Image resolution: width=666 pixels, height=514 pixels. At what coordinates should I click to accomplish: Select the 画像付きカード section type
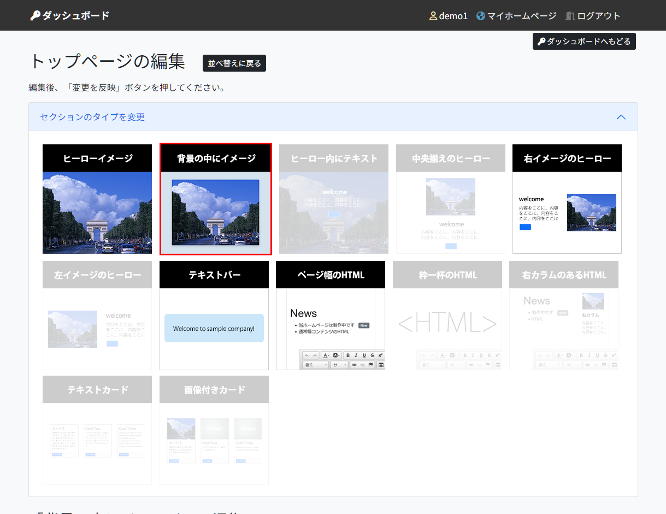tap(214, 430)
